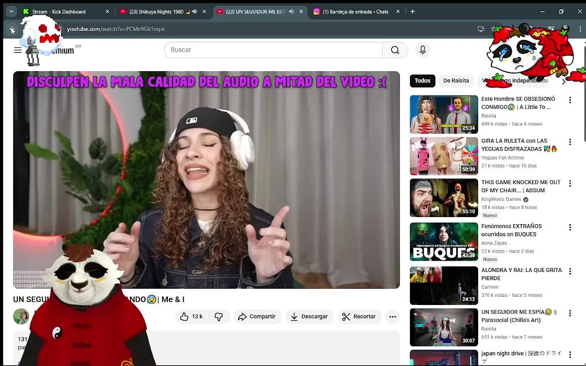Open title 'THIS GAME KNOCKED ME OUT OF MY CHAIR'
This screenshot has height=366, width=586.
pos(521,187)
